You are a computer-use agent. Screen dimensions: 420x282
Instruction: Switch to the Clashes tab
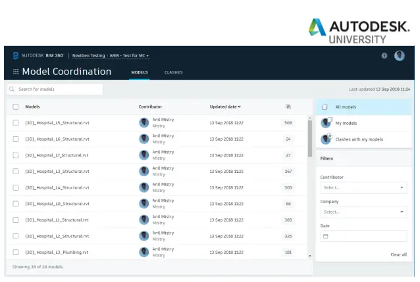(173, 72)
